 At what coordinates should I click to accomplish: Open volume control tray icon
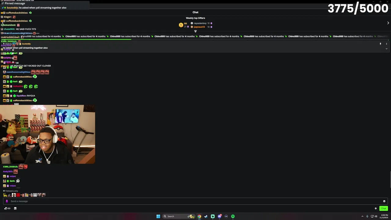click(x=375, y=216)
